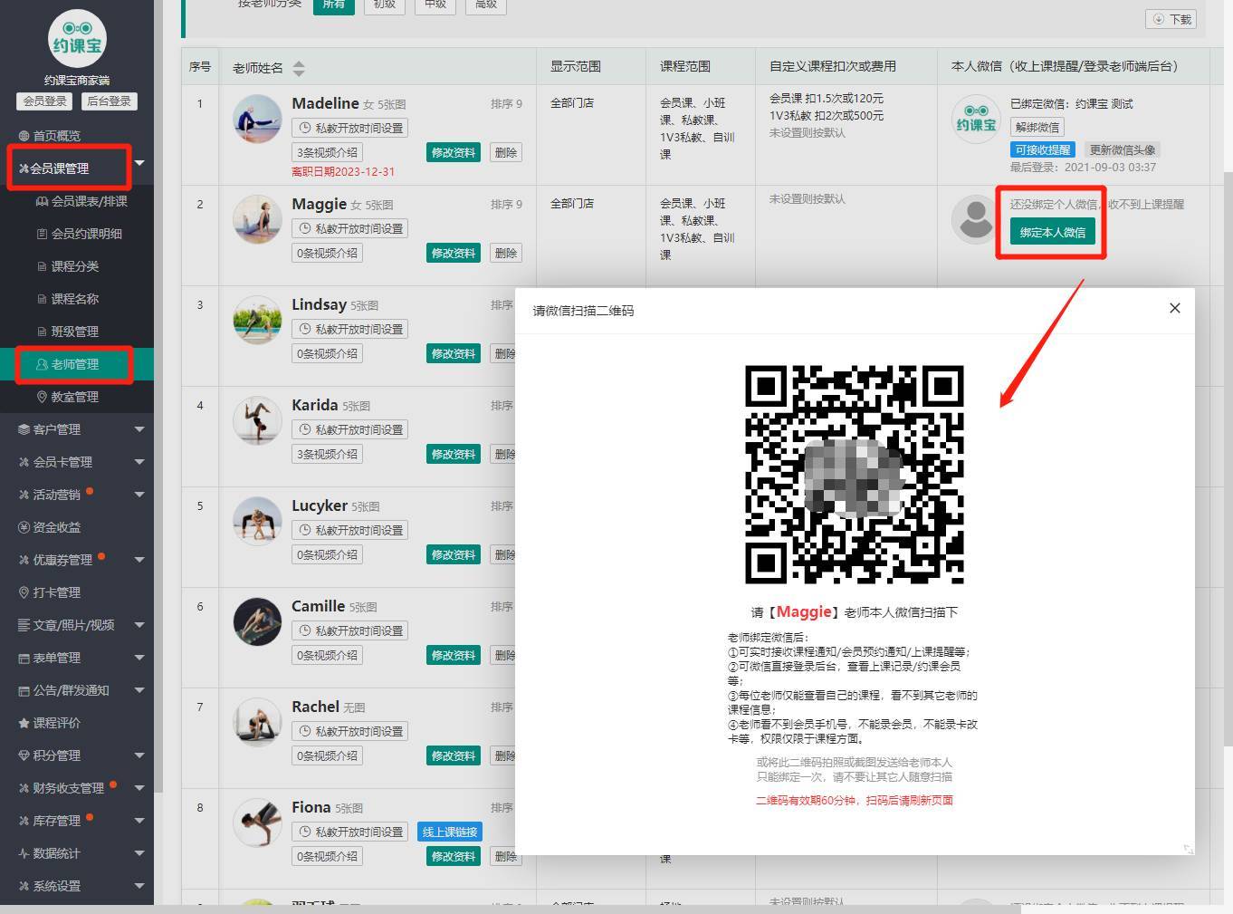Expand 客户管理 menu arrow
The width and height of the screenshot is (1233, 914).
click(x=139, y=429)
